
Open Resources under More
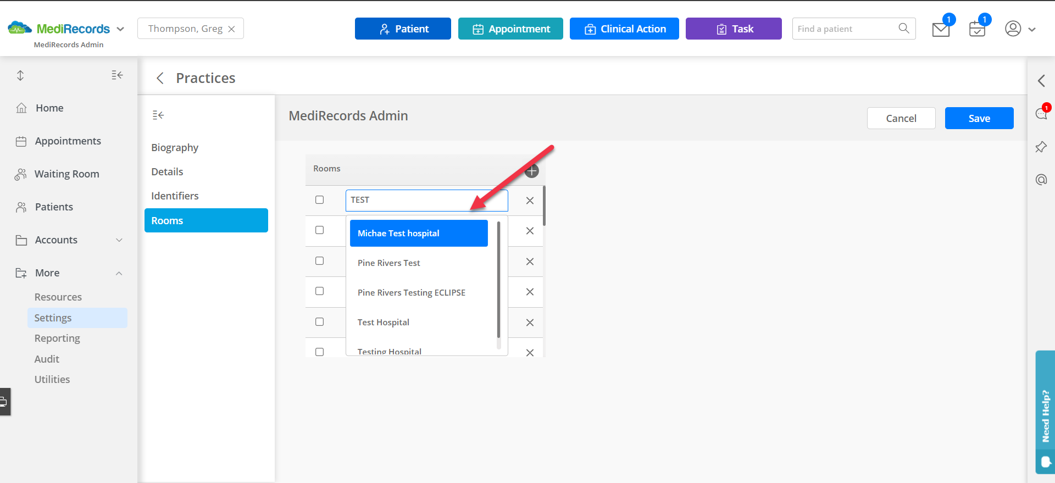pyautogui.click(x=58, y=297)
